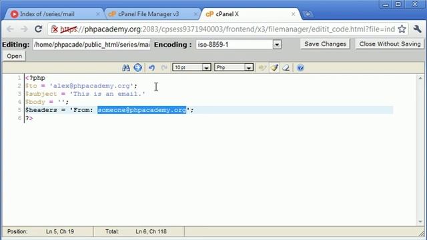Image resolution: width=427 pixels, height=240 pixels.
Task: Close the cPanel File Manager v3 tab
Action: pos(195,14)
